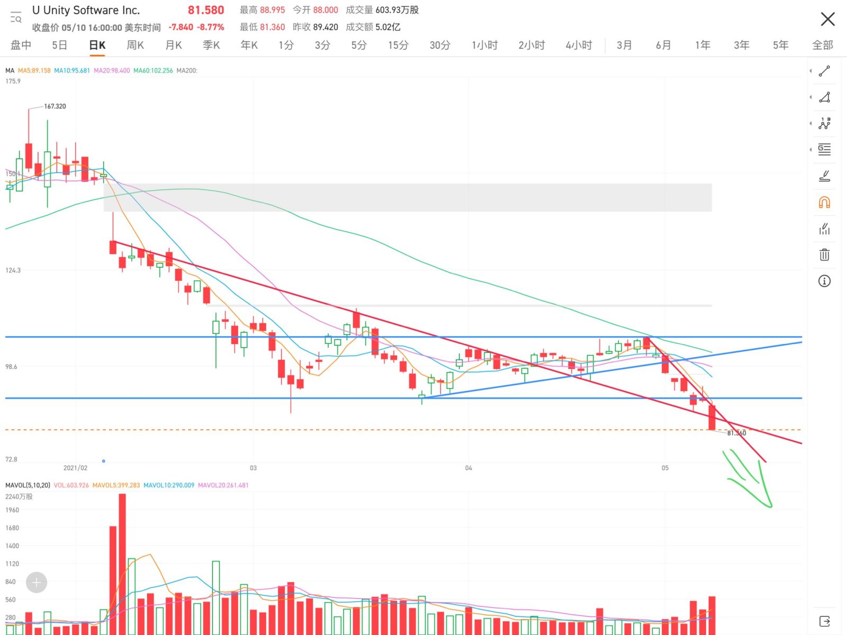Select the 周K weekly candlestick tab
Image resolution: width=847 pixels, height=635 pixels.
coord(135,46)
